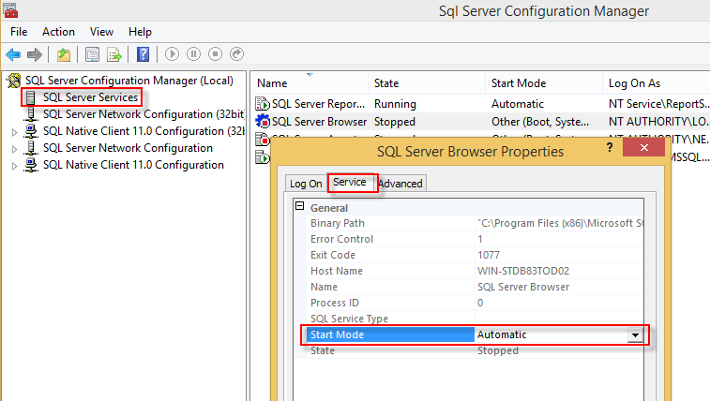Click the application icon in the title bar

coord(10,10)
